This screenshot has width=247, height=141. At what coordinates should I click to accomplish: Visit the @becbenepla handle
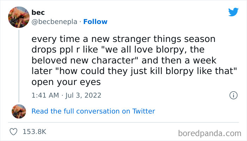coord(54,22)
